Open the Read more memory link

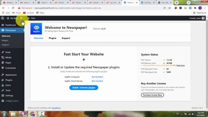tap(181, 65)
